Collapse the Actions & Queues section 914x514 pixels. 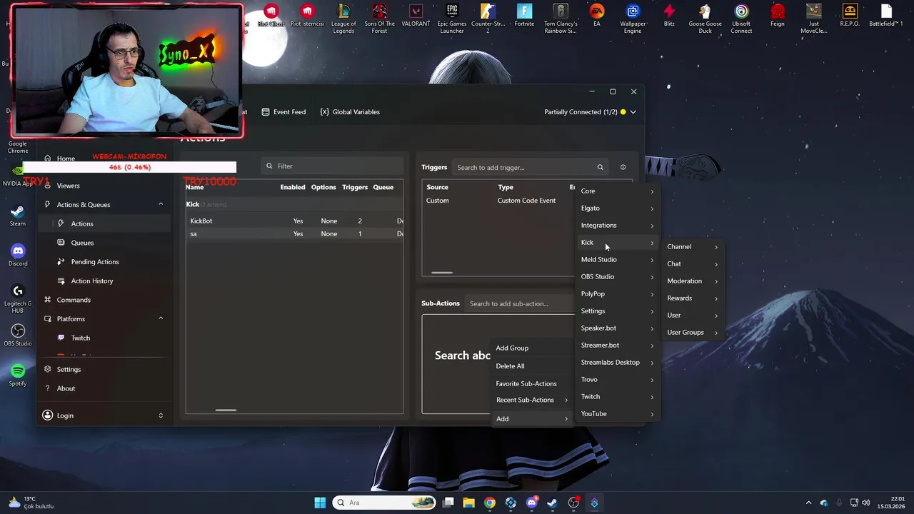pyautogui.click(x=161, y=204)
